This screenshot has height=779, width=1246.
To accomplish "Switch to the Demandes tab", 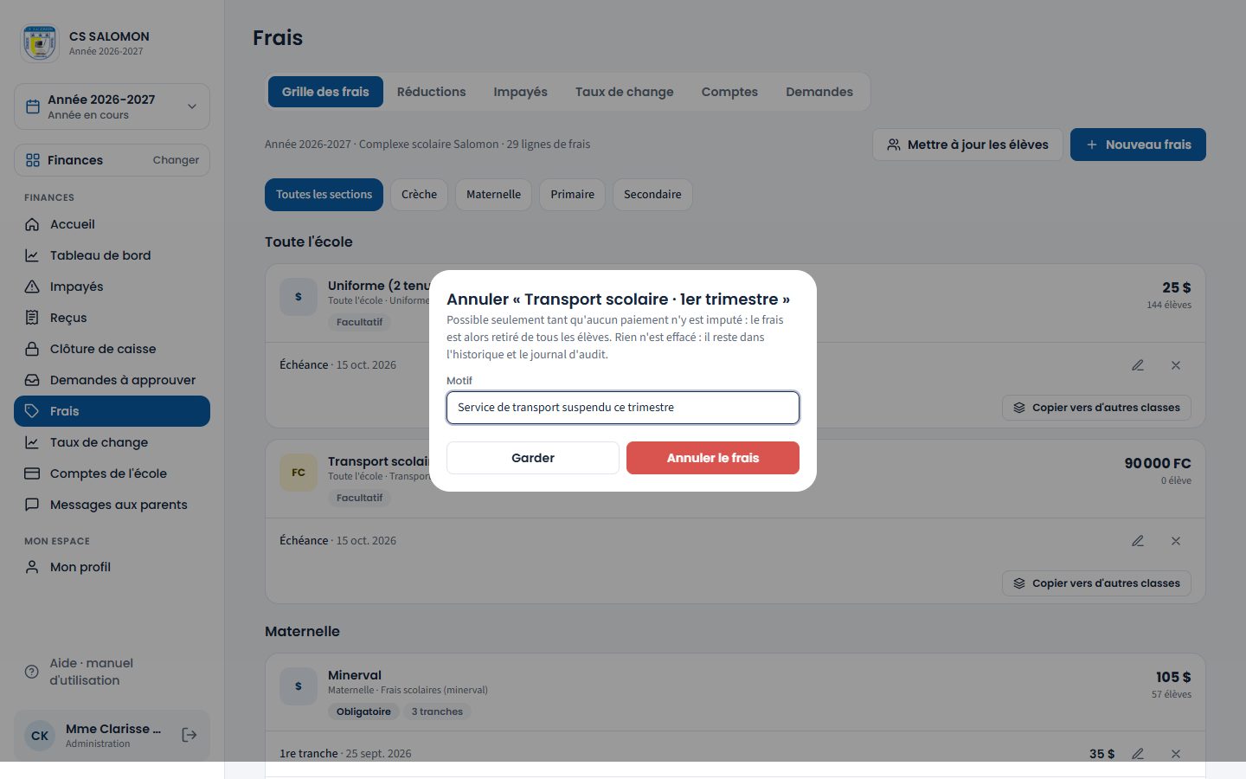I will tap(819, 92).
